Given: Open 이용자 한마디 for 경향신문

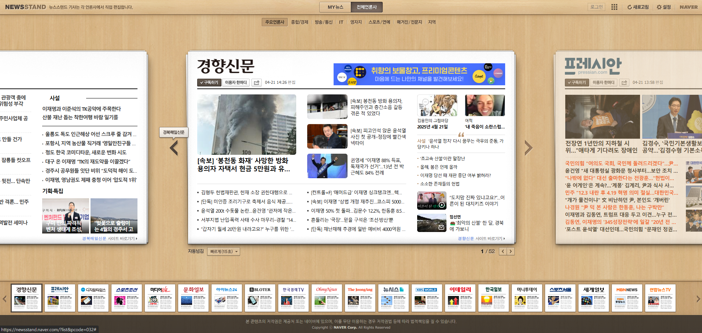Looking at the screenshot, I should tap(236, 83).
